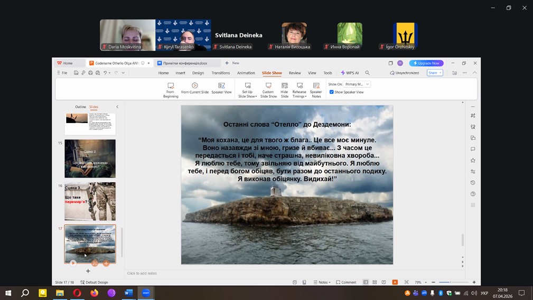
Task: Click orange slideshow play button in status bar
Action: pyautogui.click(x=395, y=283)
